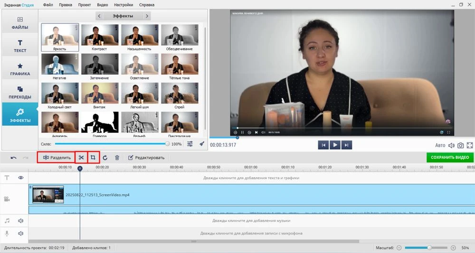Switch to the Переходы tab
Viewport: 475px width, 253px height.
tap(20, 92)
